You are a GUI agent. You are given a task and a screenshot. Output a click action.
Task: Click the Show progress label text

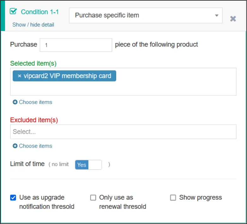tap(201, 198)
